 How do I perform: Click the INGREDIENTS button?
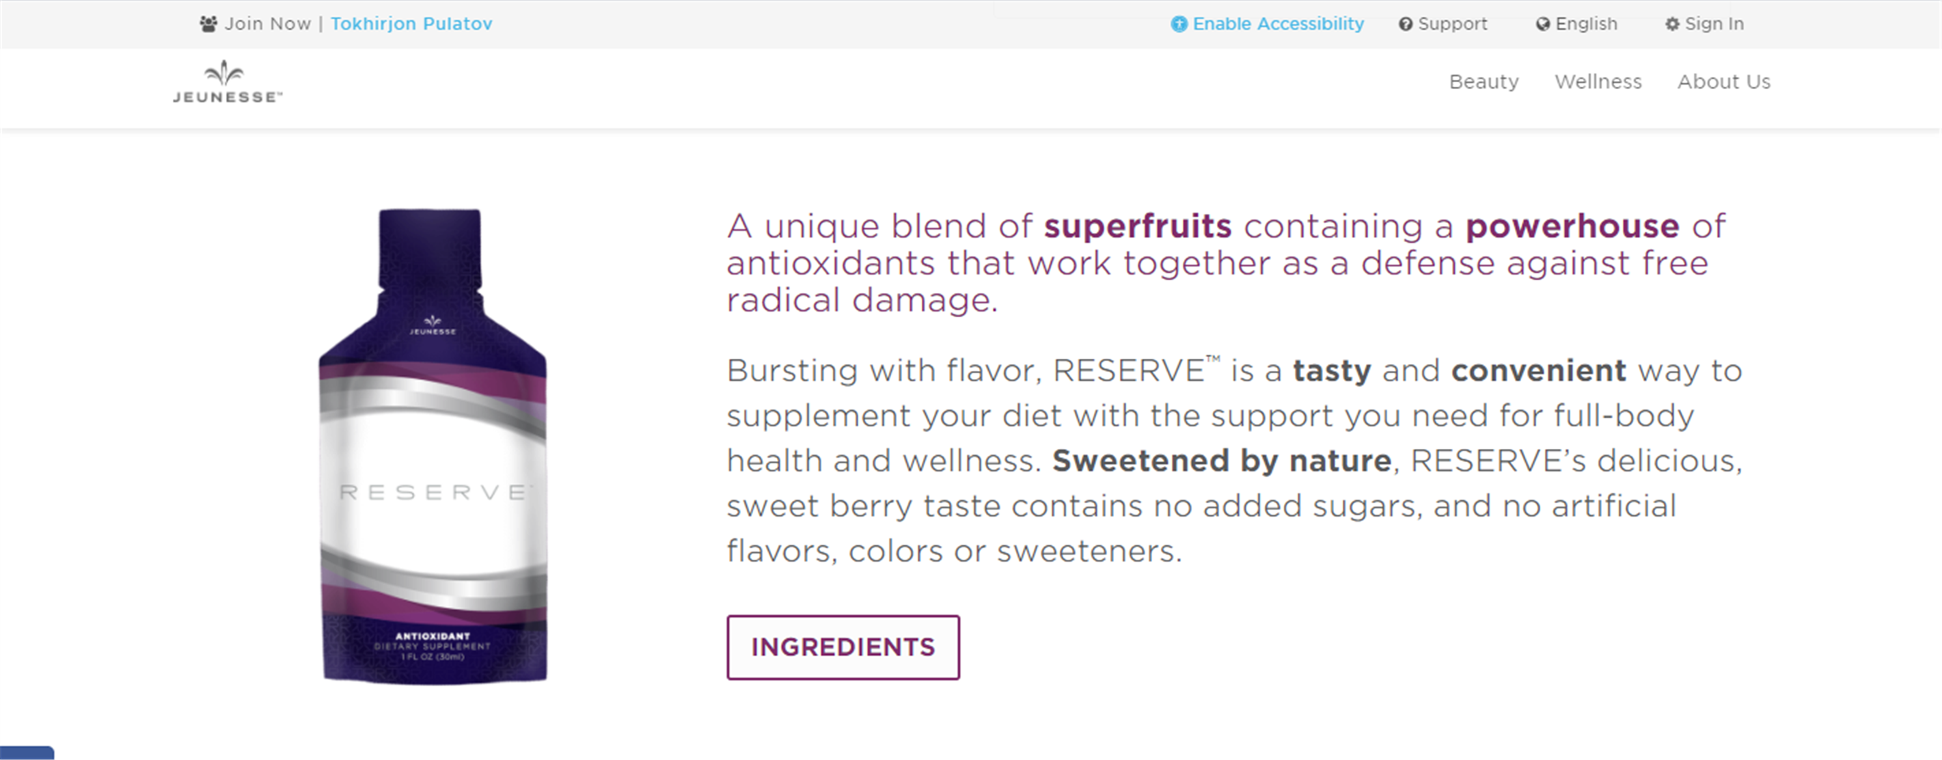coord(843,647)
